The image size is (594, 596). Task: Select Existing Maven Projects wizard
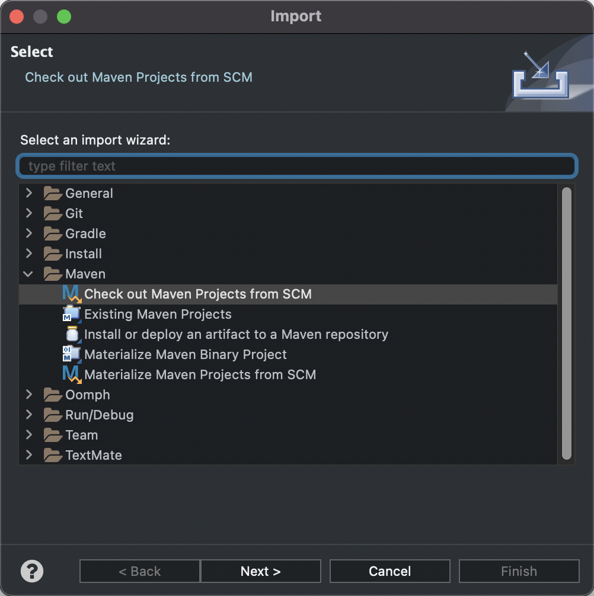click(158, 315)
